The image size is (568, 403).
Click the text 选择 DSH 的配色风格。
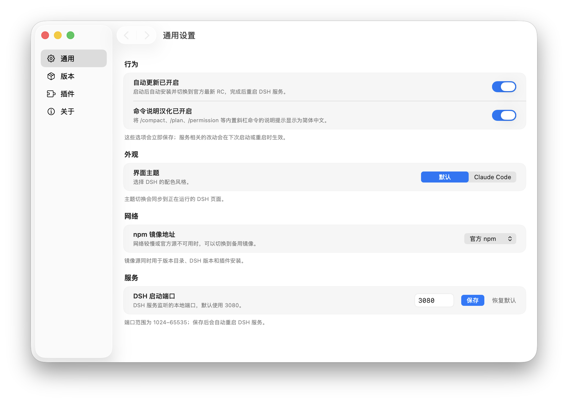pos(162,182)
